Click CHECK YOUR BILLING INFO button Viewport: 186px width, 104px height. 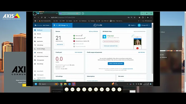116,64
